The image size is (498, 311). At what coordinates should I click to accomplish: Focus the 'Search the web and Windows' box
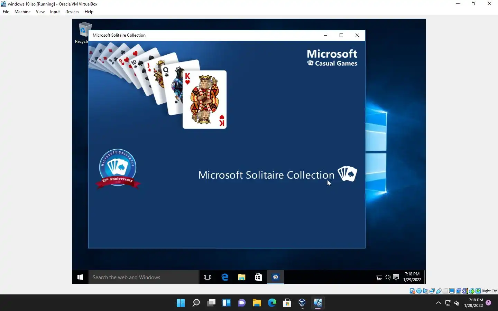click(x=144, y=277)
